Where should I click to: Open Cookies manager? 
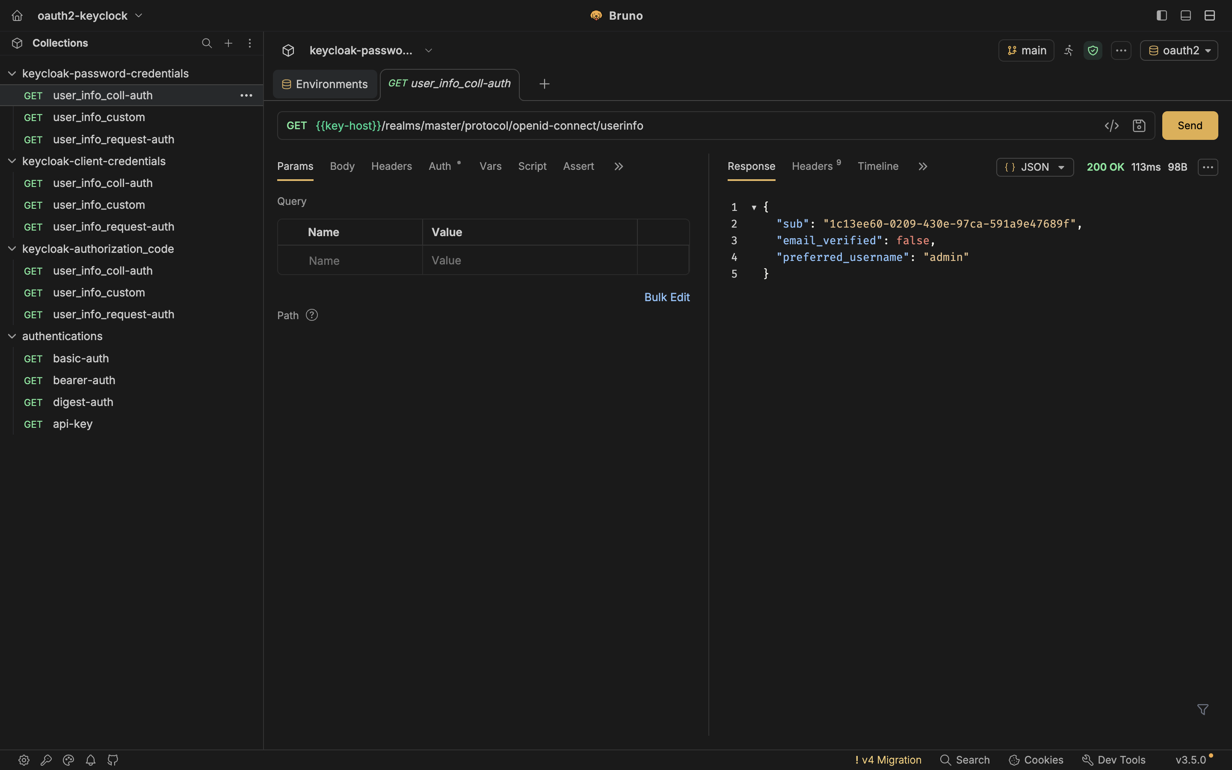point(1036,760)
